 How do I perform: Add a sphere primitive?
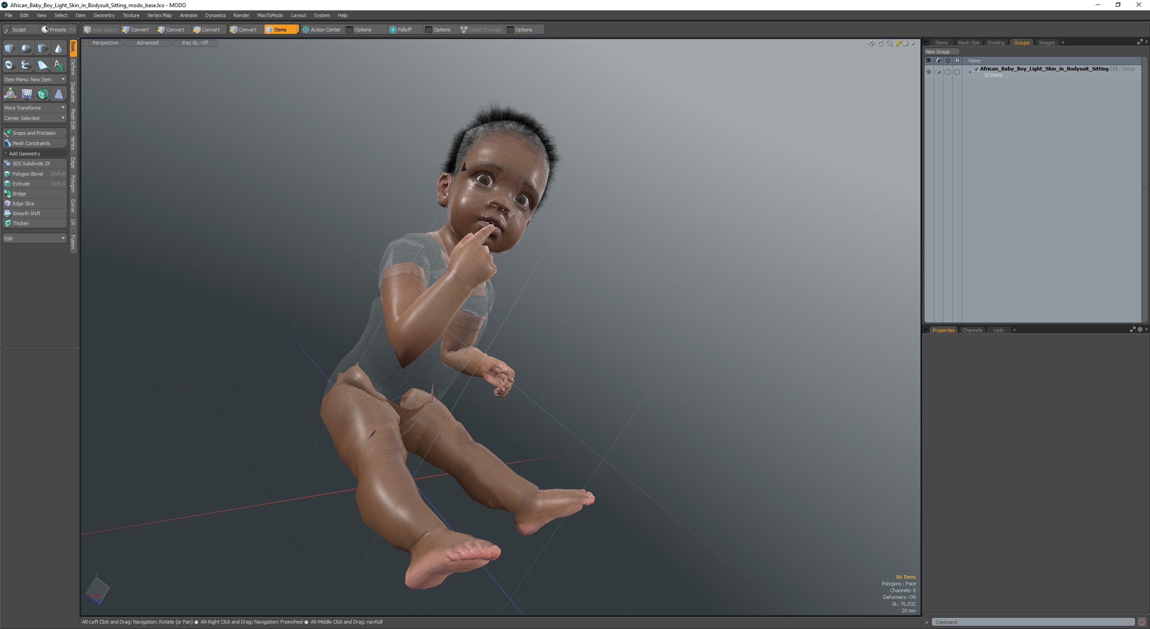click(x=26, y=49)
